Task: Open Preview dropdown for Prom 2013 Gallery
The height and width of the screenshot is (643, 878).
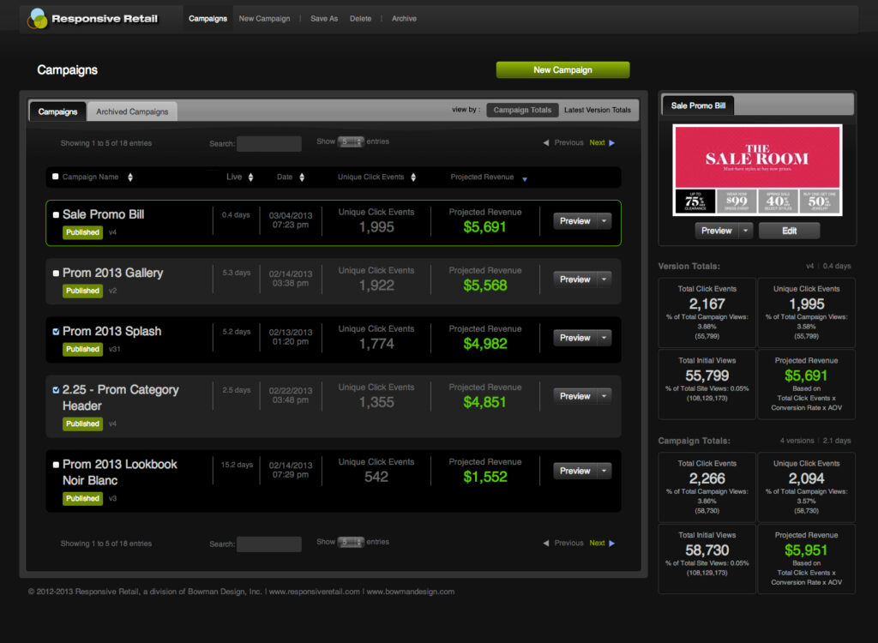Action: click(x=604, y=279)
